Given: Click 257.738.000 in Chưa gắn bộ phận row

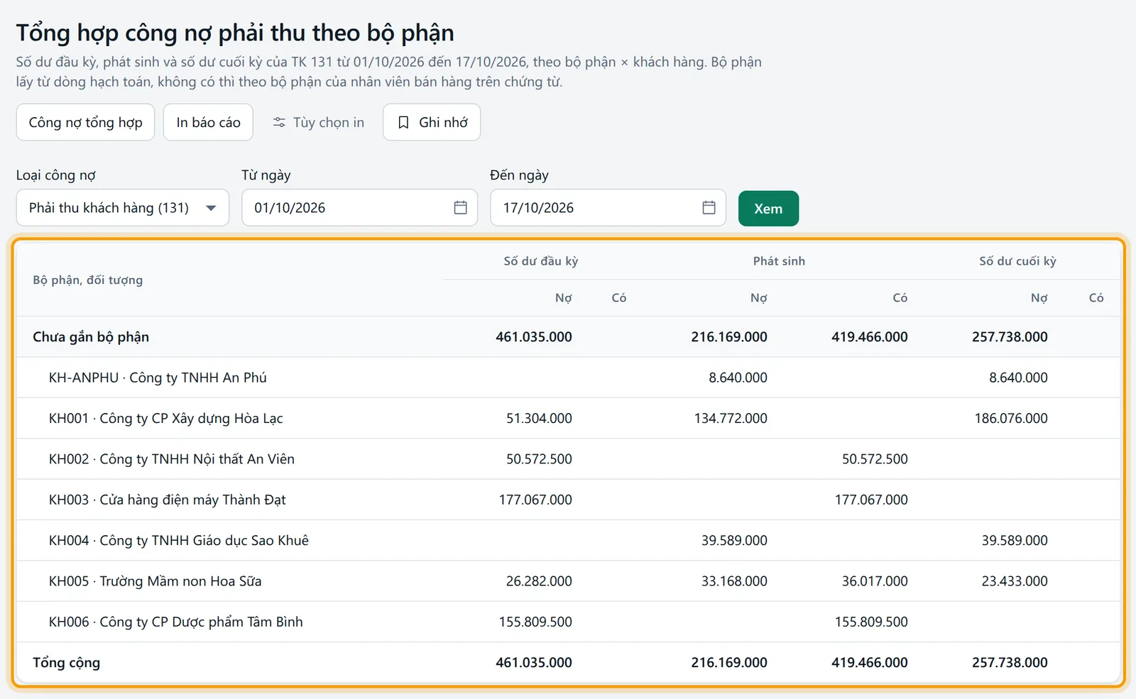Looking at the screenshot, I should tap(1010, 336).
